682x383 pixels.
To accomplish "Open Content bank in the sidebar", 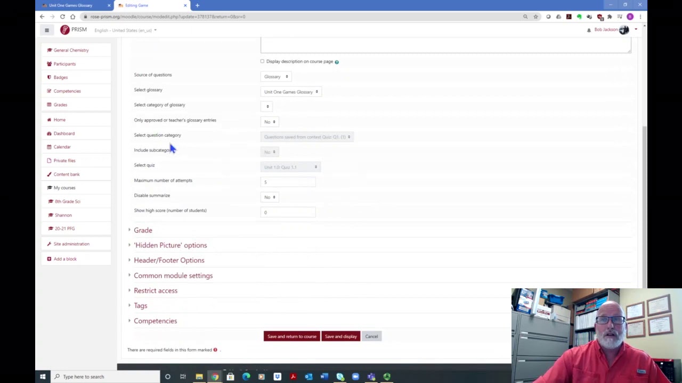I will 66,174.
